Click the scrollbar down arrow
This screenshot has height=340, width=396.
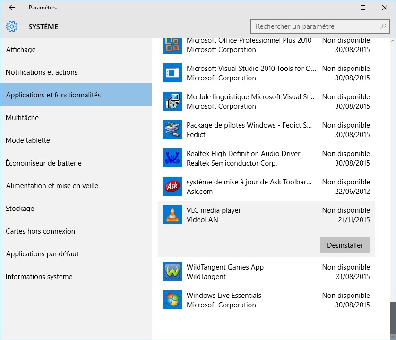click(x=393, y=337)
